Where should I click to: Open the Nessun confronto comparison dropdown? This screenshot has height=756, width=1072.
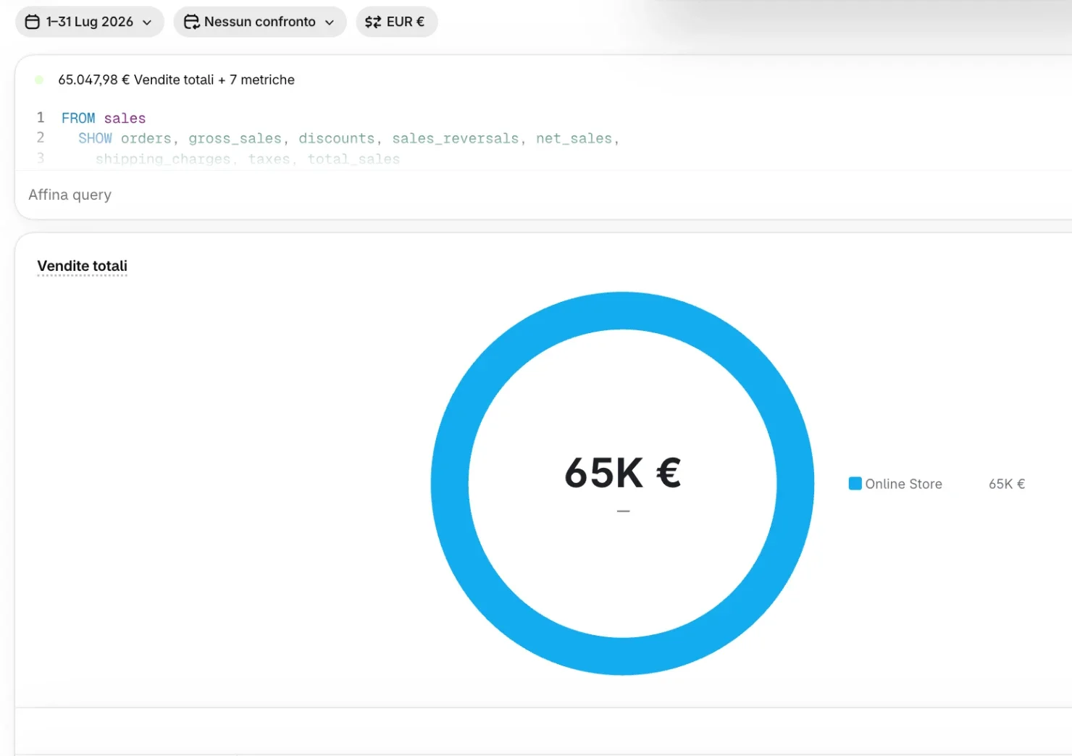(260, 22)
